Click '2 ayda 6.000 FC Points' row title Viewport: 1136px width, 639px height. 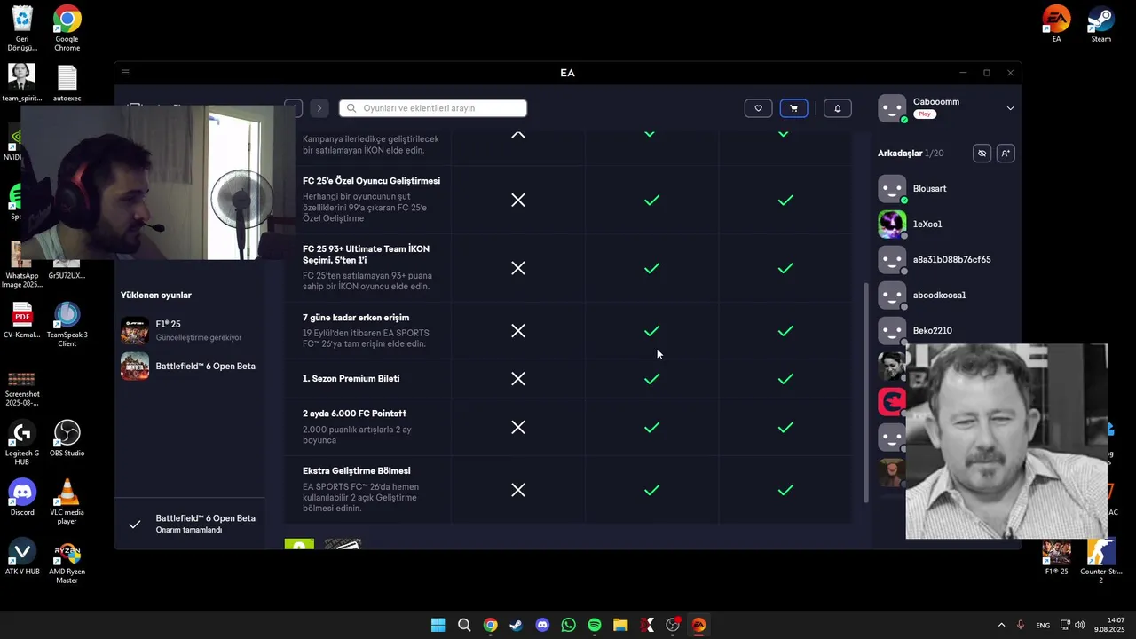[x=354, y=414]
